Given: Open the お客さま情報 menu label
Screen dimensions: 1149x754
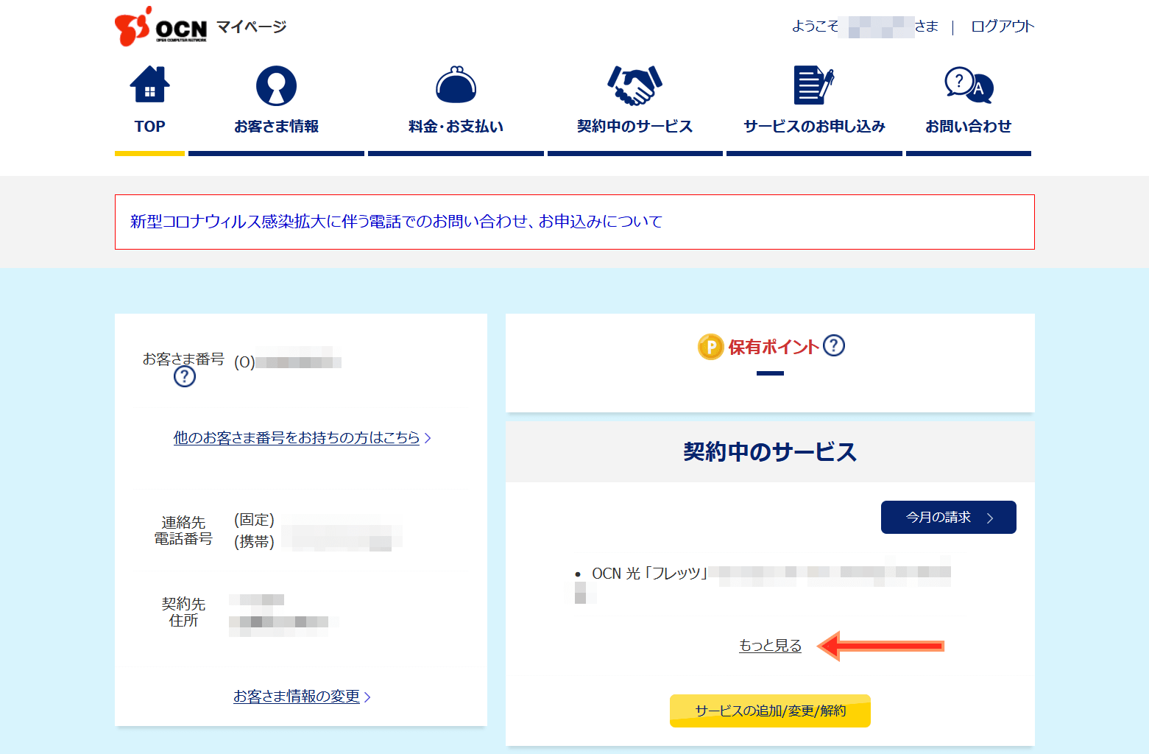Looking at the screenshot, I should 276,127.
